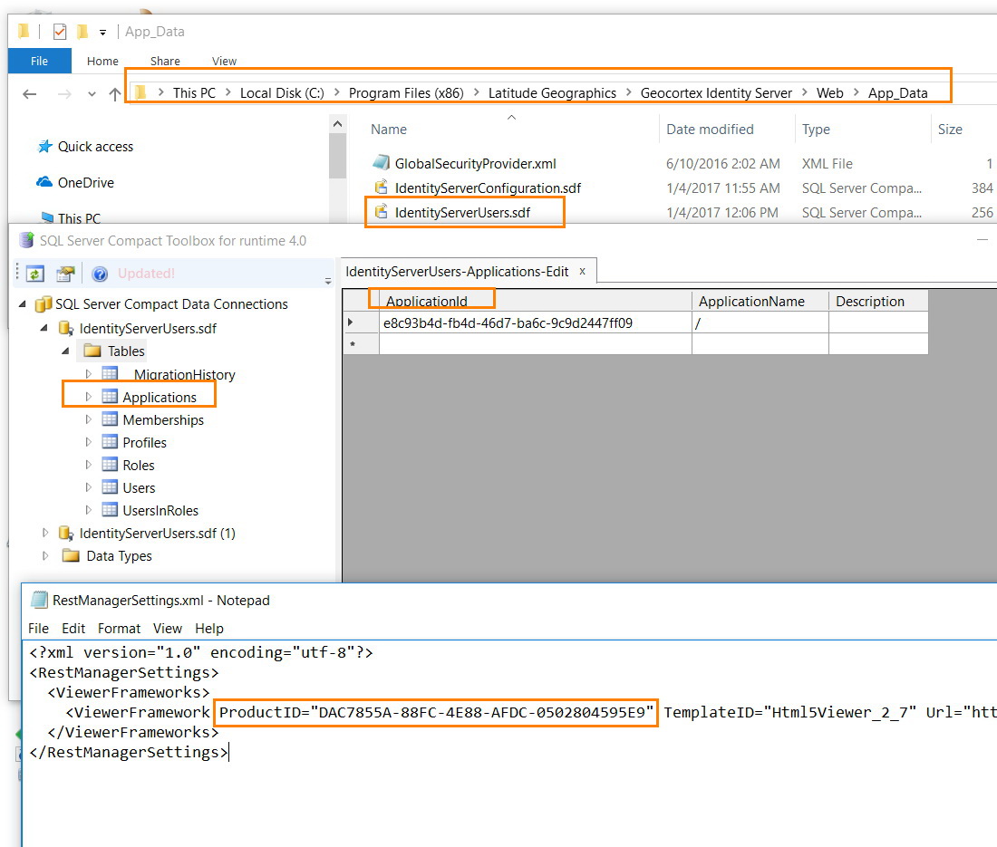Select the Roles table in tree
Screen dimensions: 997x847
[139, 465]
